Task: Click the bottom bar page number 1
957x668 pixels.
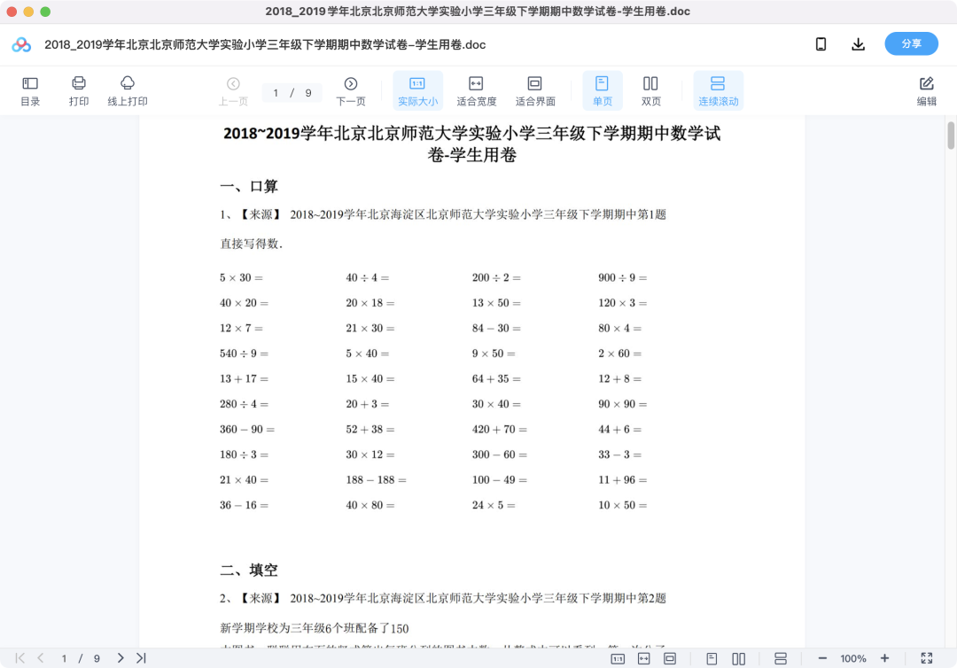Action: click(x=64, y=658)
